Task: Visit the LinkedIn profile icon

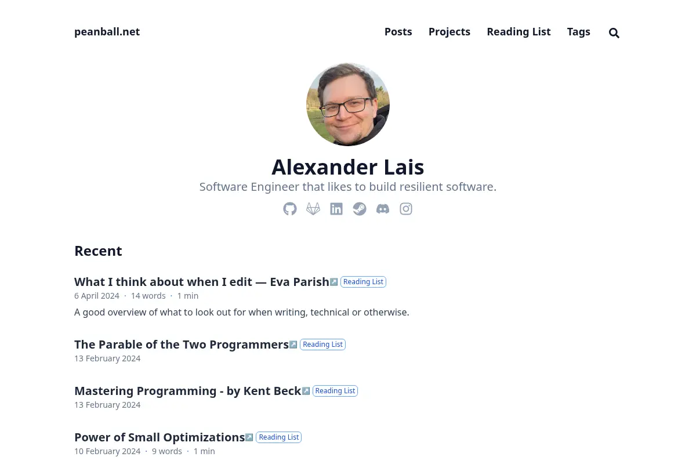Action: (x=336, y=209)
